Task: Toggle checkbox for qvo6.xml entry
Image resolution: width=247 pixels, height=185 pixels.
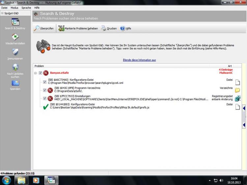Action: tap(45, 82)
